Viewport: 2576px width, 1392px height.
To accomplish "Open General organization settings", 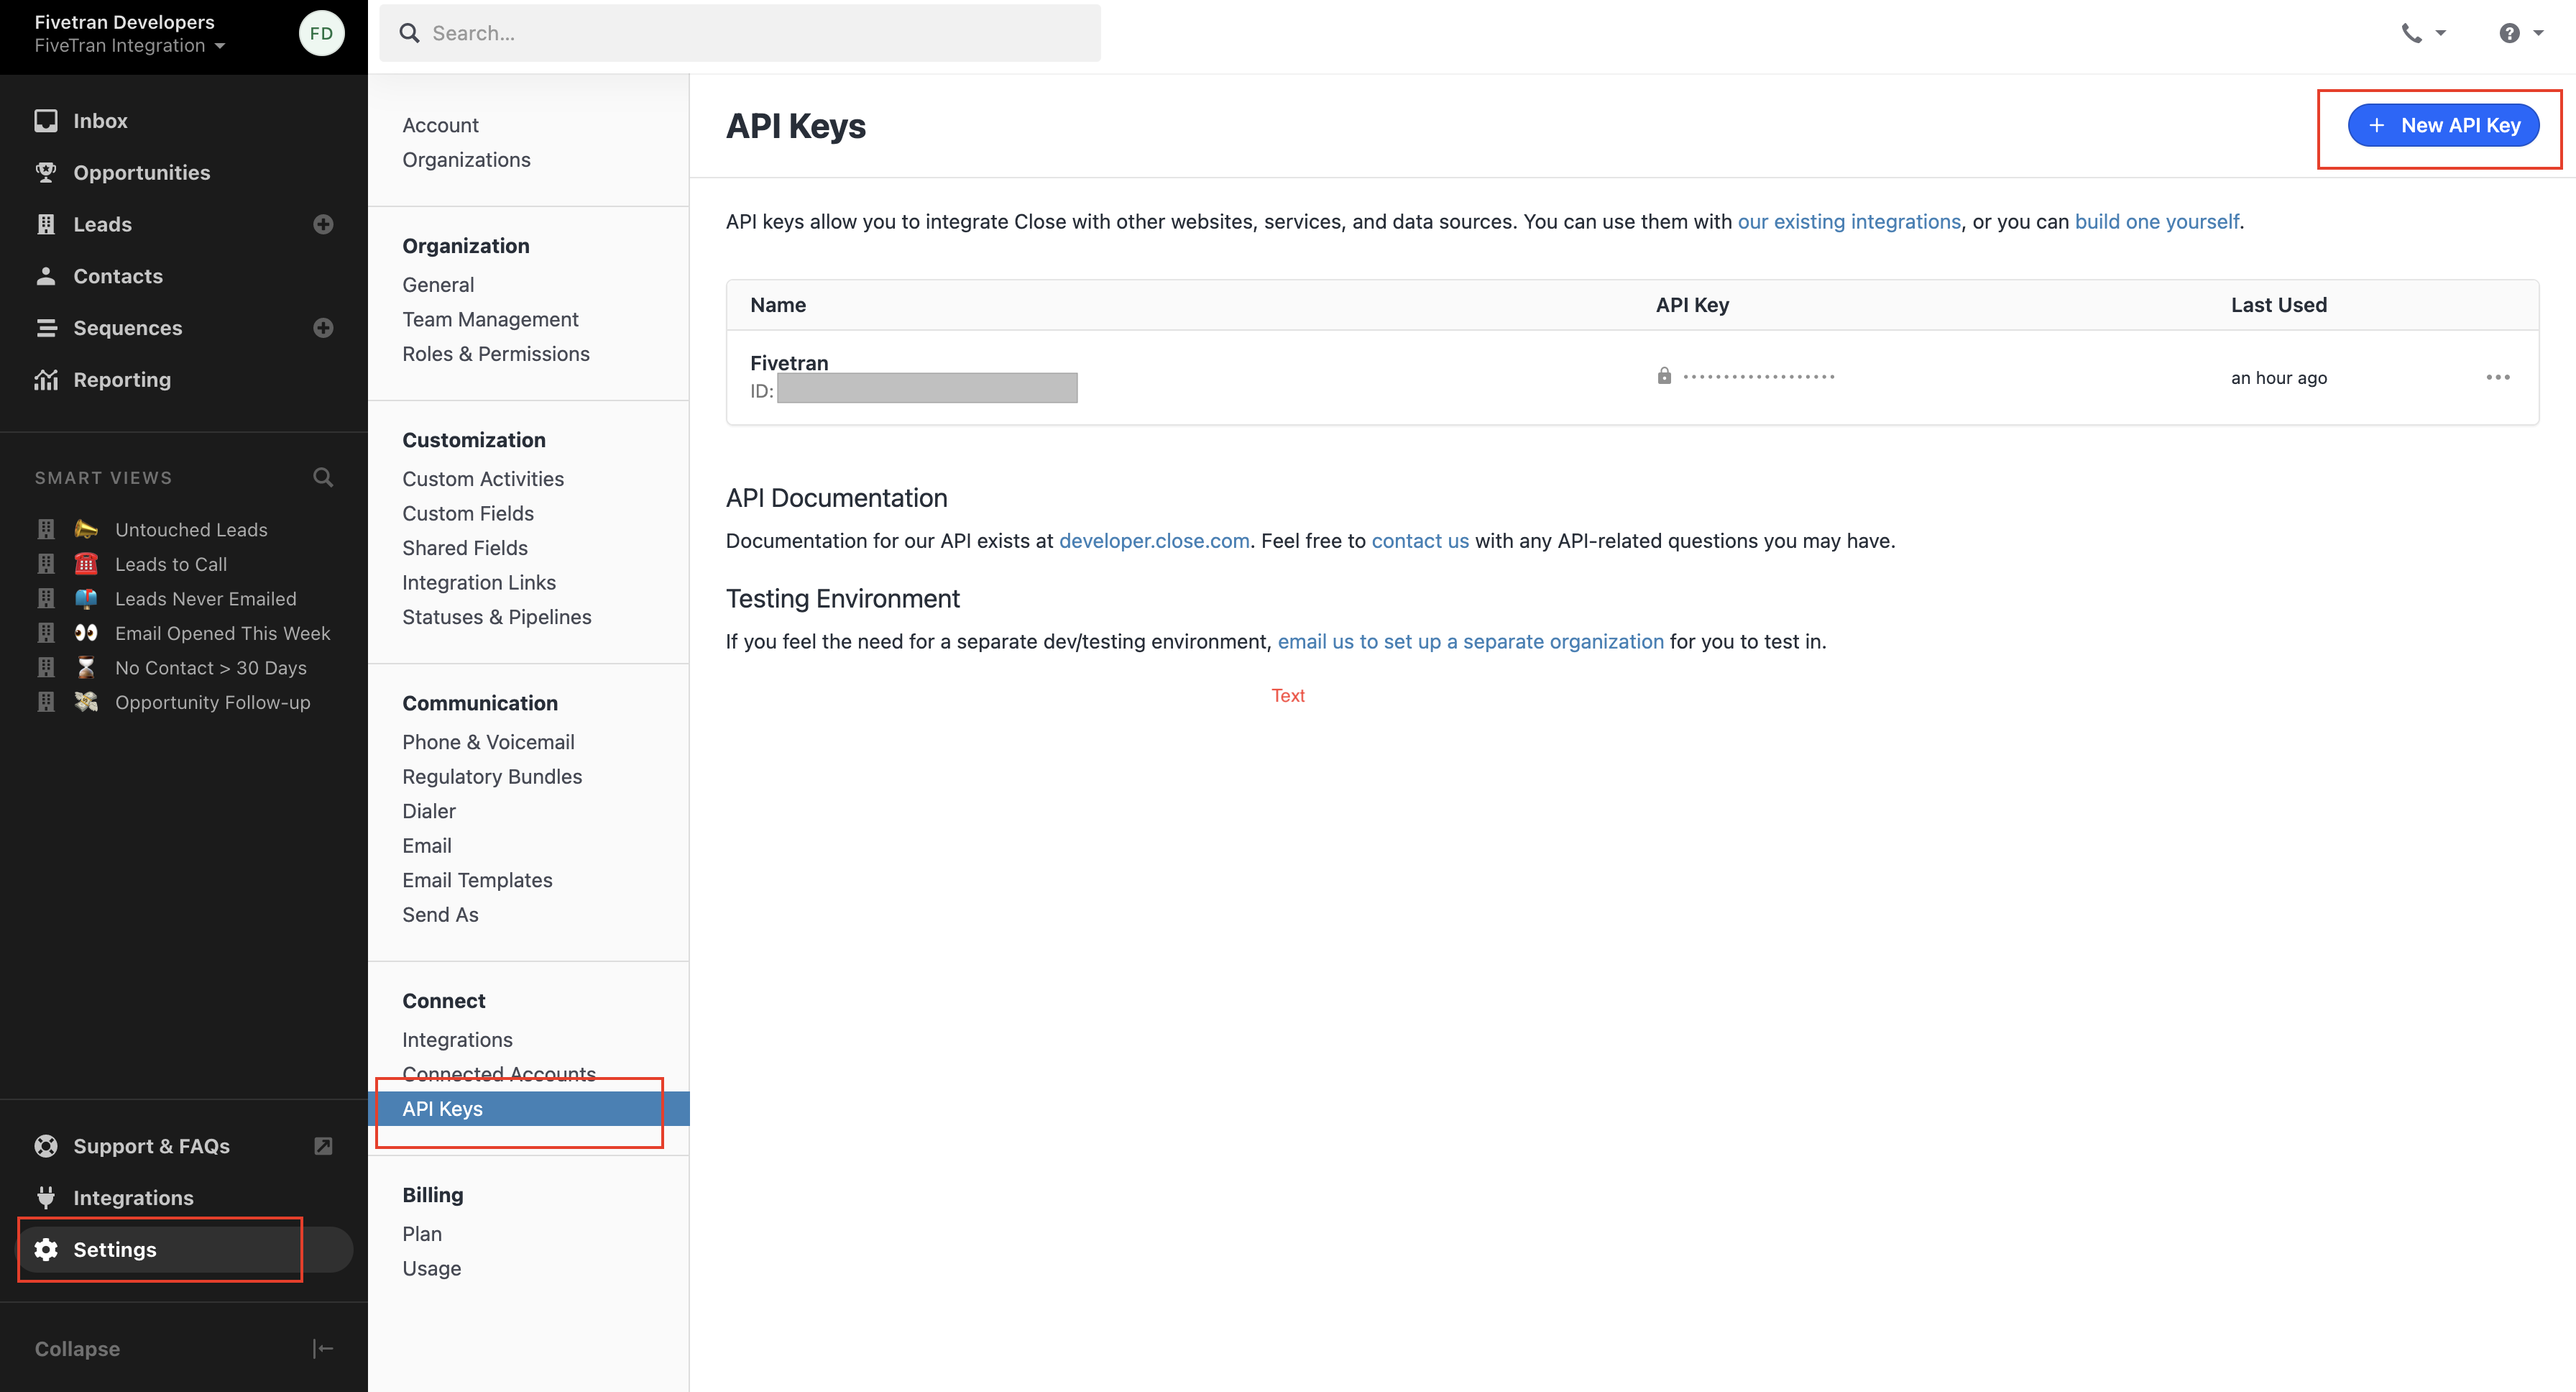I will (438, 285).
